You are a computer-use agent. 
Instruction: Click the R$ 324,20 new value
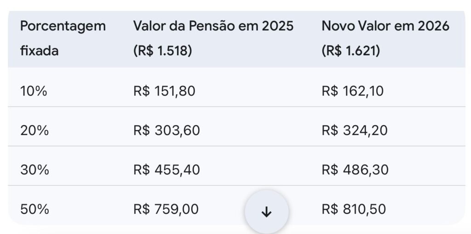point(354,131)
